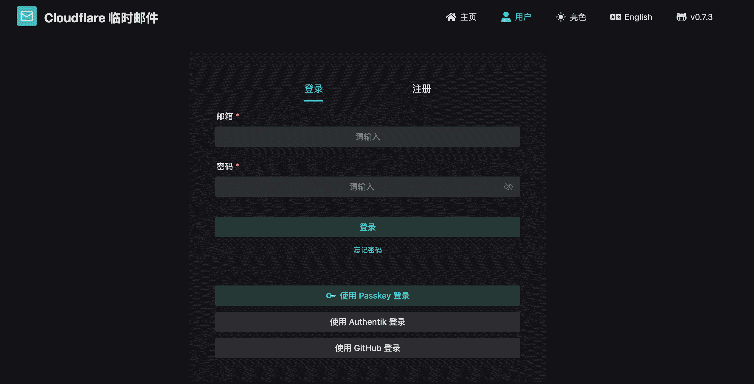Click the envelope icon in the top-left logo
Viewport: 754px width, 384px height.
click(26, 16)
